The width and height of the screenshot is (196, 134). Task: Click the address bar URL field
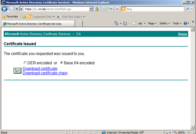click(55, 9)
